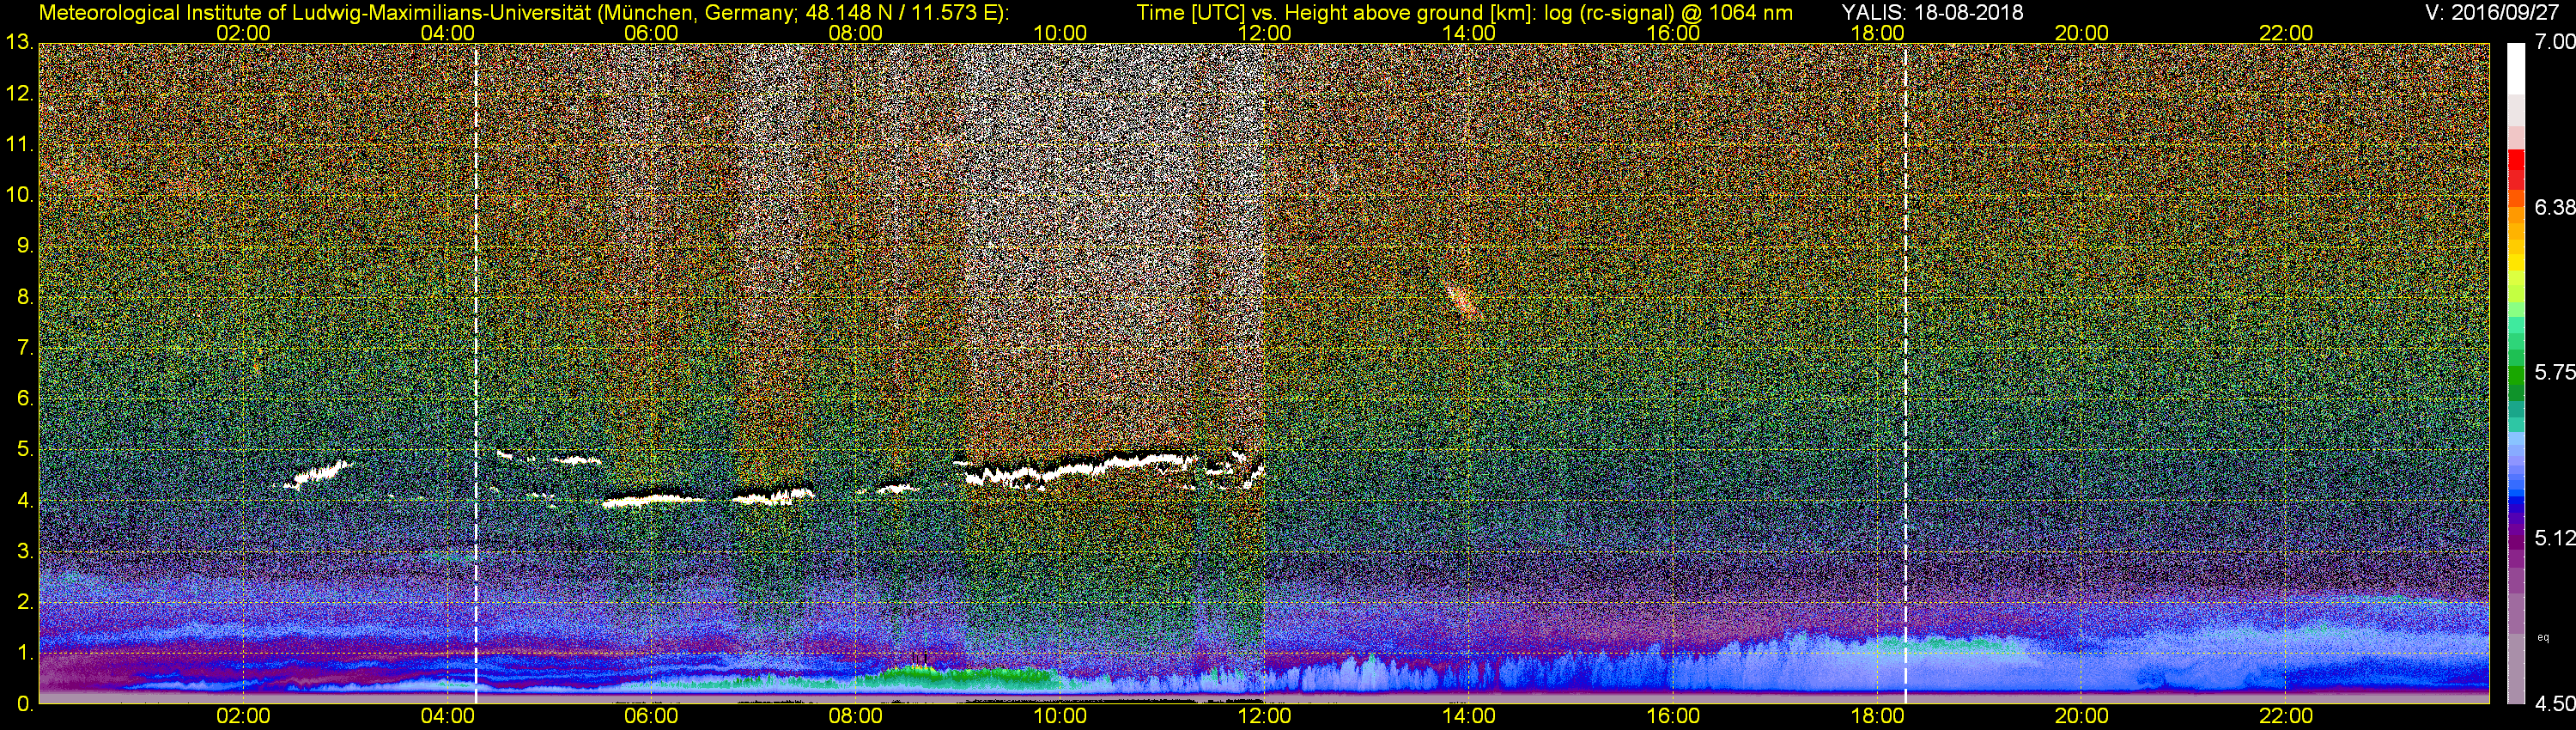2576x730 pixels.
Task: Click the 04:00 label on the top time axis
Action: pyautogui.click(x=447, y=33)
